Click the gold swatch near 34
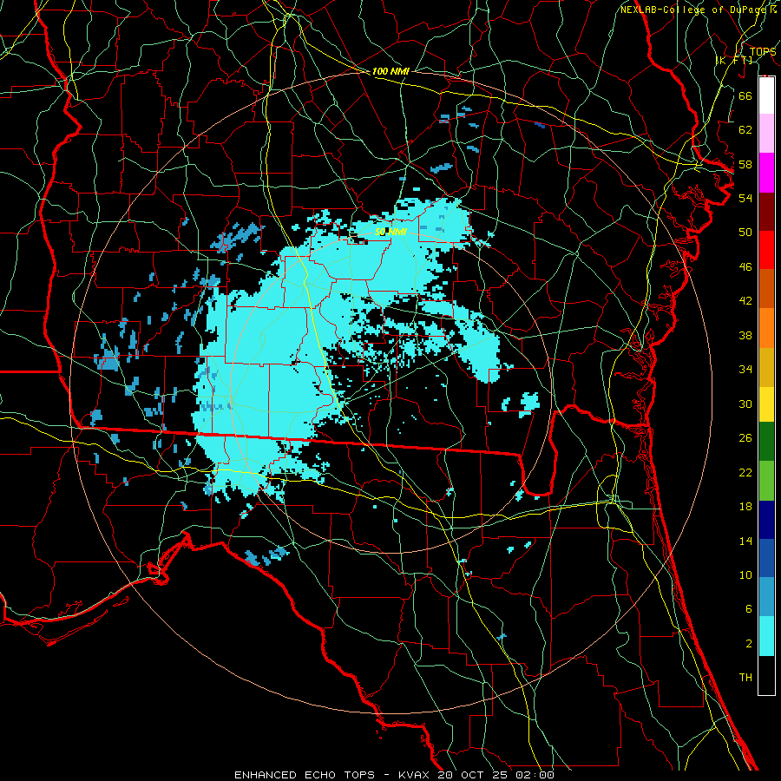Screen dimensions: 781x781 [766, 367]
